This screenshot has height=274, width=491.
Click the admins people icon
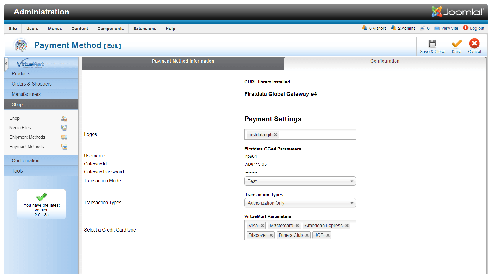394,28
